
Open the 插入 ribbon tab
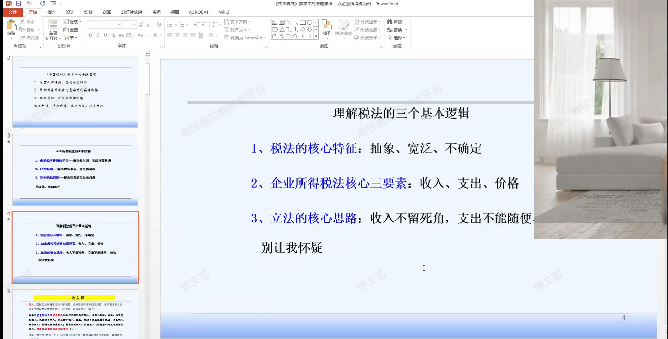click(x=51, y=12)
